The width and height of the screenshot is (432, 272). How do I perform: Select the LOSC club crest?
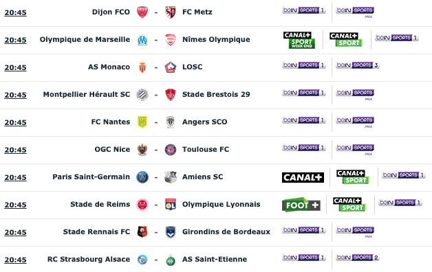tap(171, 67)
